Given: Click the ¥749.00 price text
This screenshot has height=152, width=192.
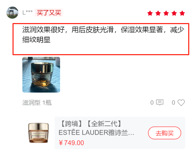Looking at the screenshot, I should [x=71, y=143].
